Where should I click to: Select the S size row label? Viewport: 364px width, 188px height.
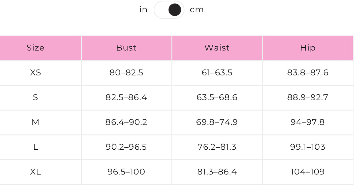(36, 97)
